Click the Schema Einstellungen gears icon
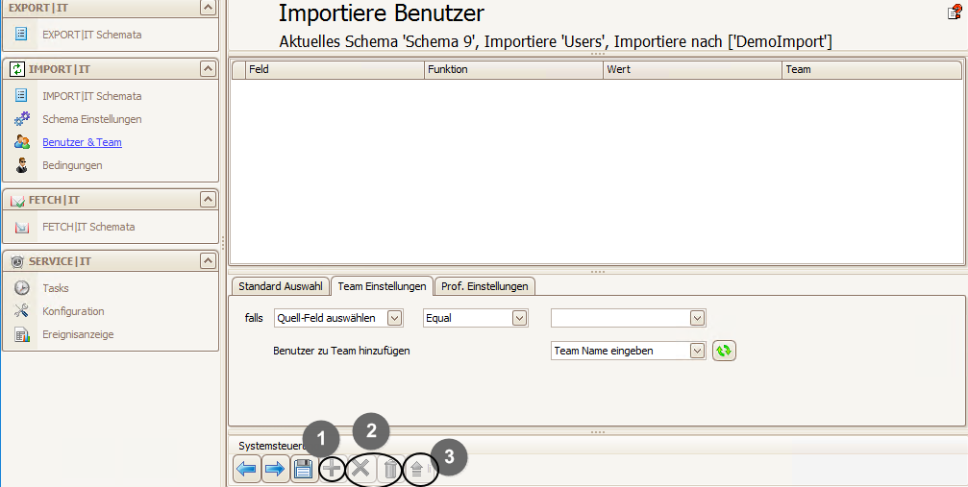 point(21,118)
